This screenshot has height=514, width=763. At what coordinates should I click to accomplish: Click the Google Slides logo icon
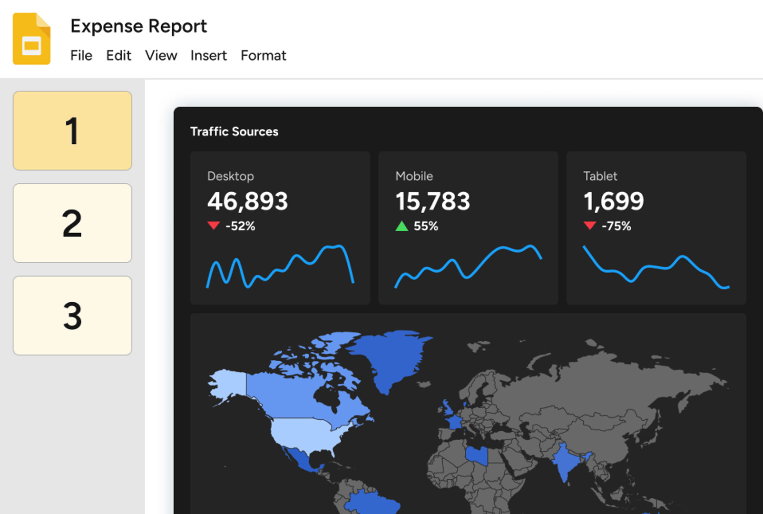[31, 39]
